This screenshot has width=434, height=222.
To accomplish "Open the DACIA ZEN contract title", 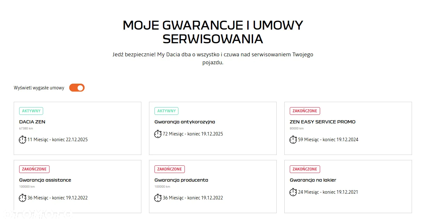I will coord(32,122).
